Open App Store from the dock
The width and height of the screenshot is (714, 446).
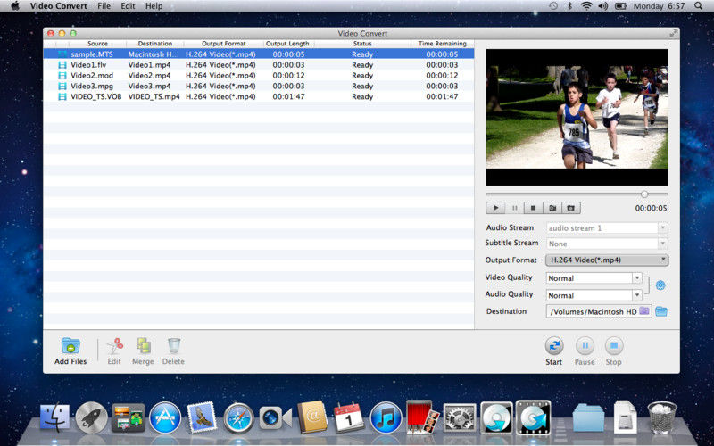165,417
